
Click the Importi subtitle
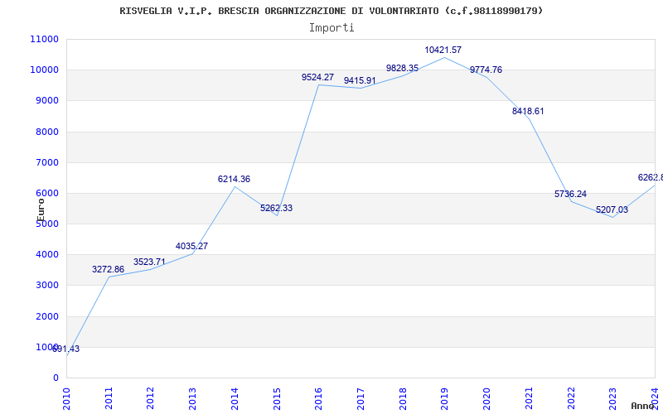click(331, 28)
